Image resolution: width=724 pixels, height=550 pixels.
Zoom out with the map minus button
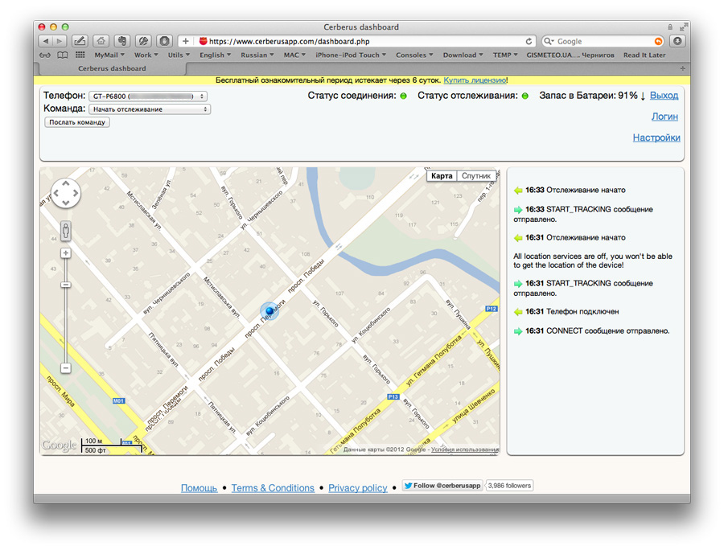pos(65,367)
